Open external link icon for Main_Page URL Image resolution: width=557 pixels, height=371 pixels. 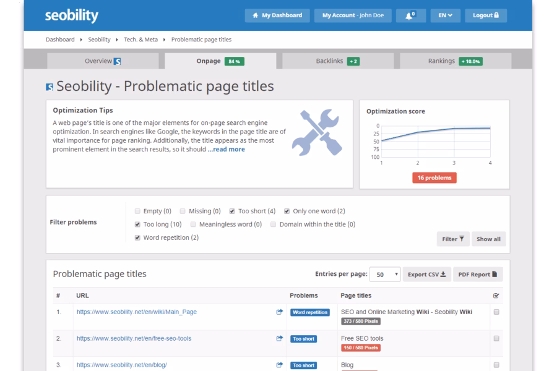tap(279, 312)
